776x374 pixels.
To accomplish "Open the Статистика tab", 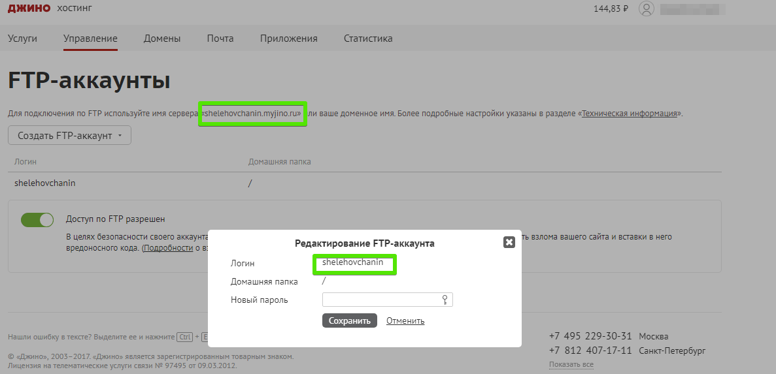I will coord(368,39).
